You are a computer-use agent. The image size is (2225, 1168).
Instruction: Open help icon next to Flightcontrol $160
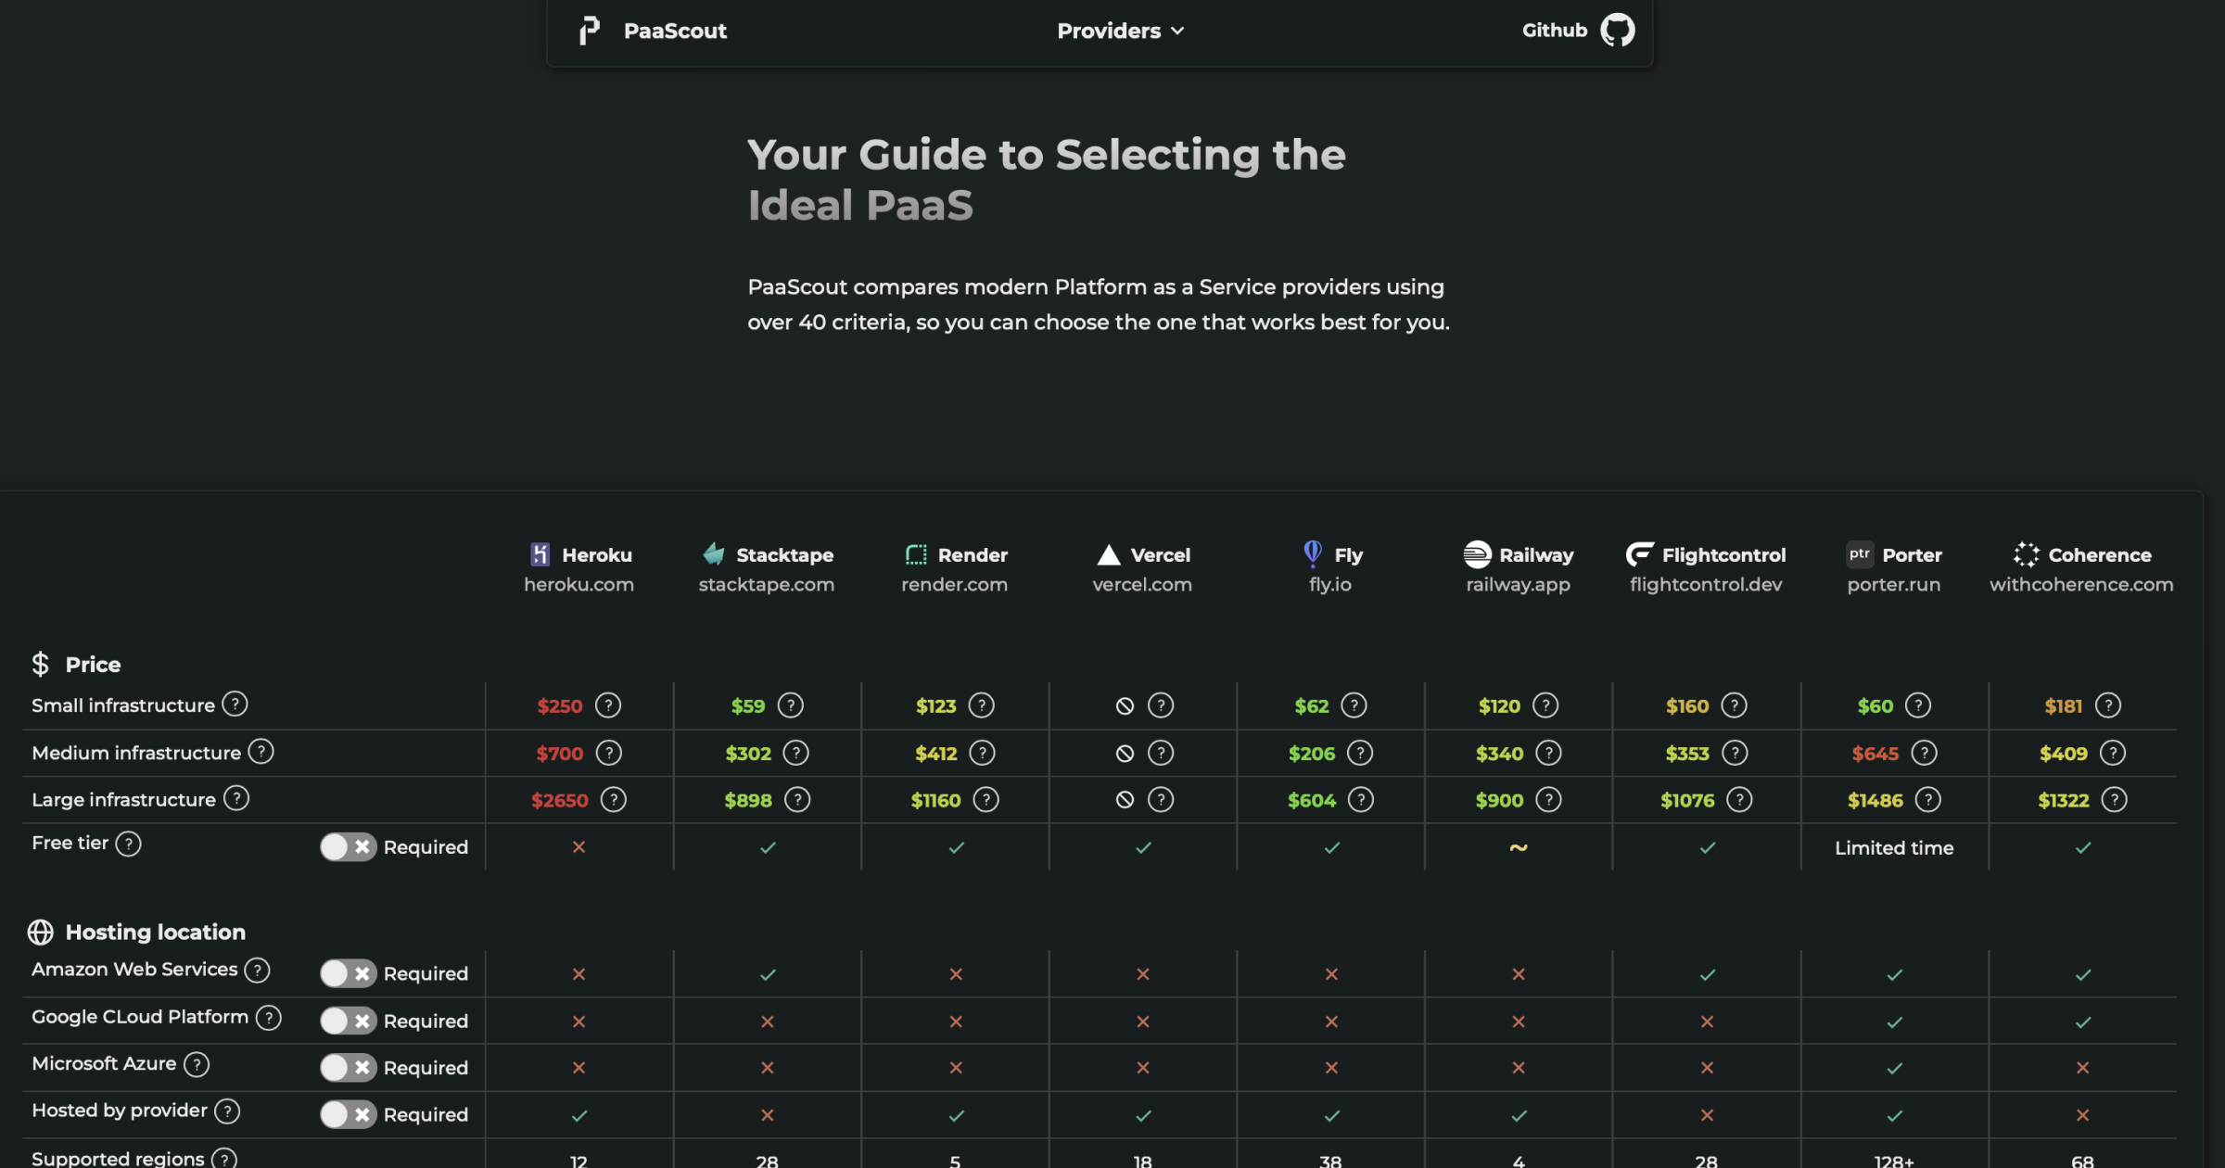[x=1735, y=705]
